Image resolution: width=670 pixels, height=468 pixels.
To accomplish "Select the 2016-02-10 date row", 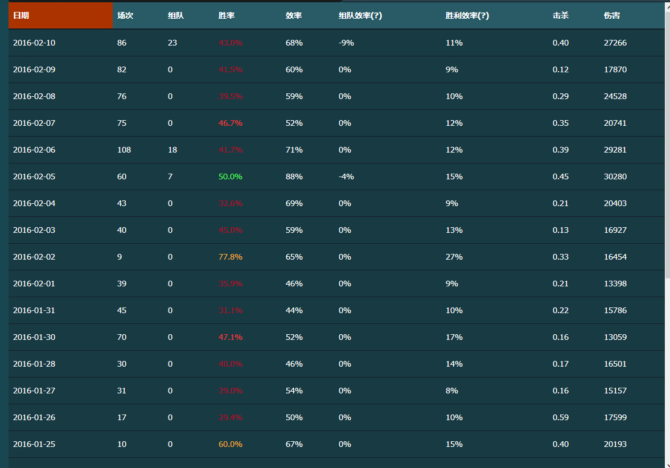I will (x=34, y=43).
